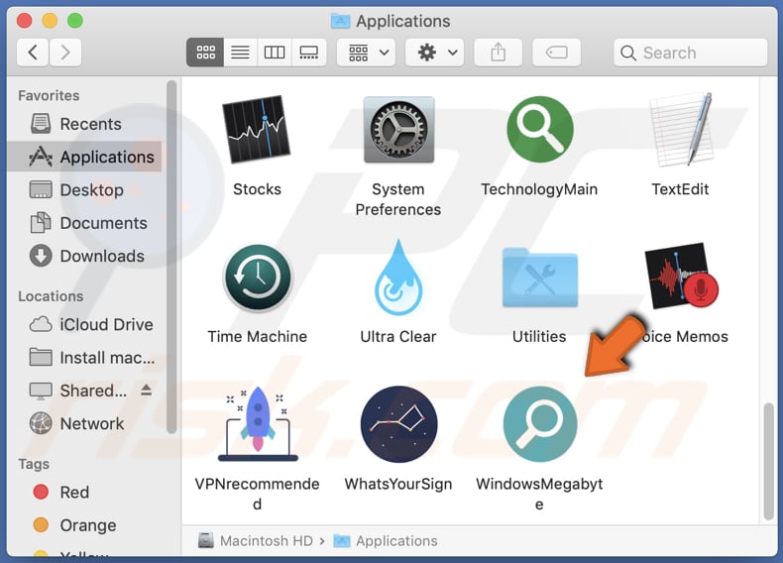Select the Ultra Clear droplet icon
The height and width of the screenshot is (563, 783).
pos(398,278)
